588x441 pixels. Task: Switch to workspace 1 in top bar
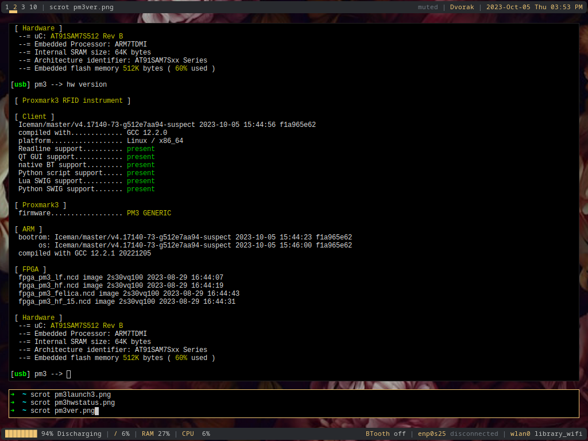point(7,7)
